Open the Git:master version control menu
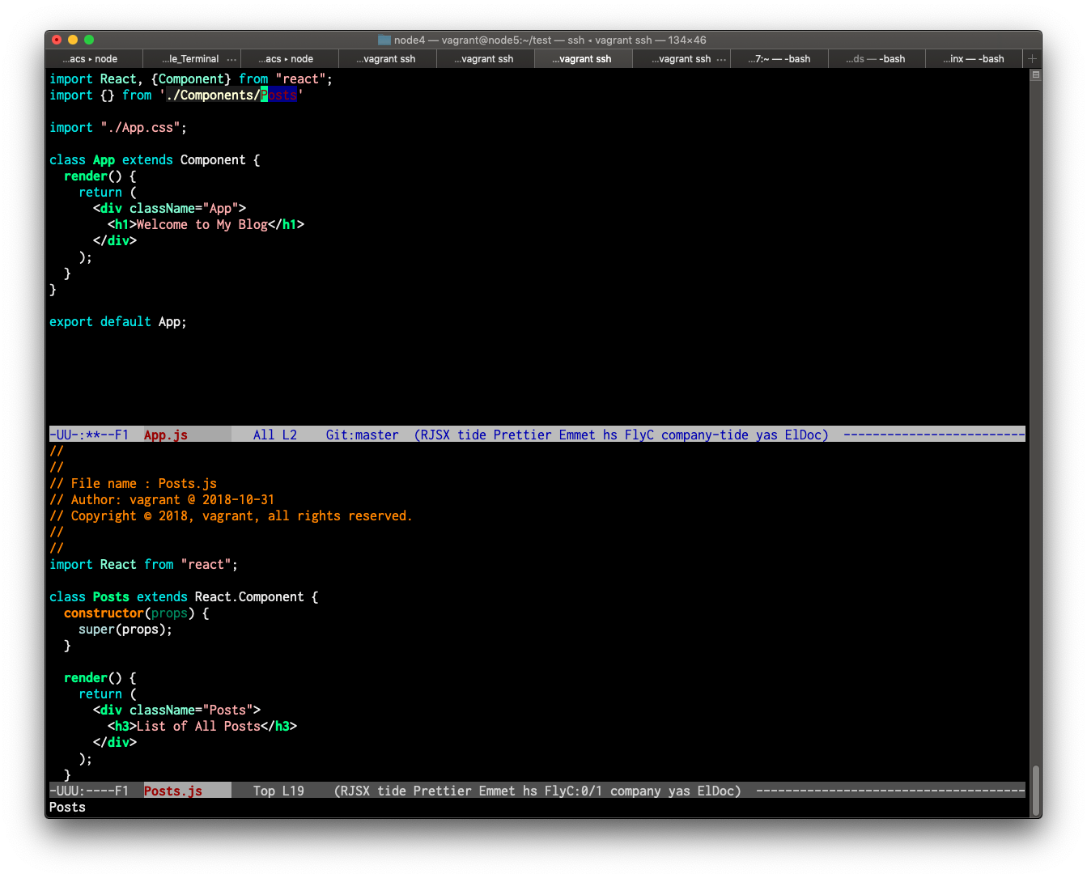 (362, 435)
